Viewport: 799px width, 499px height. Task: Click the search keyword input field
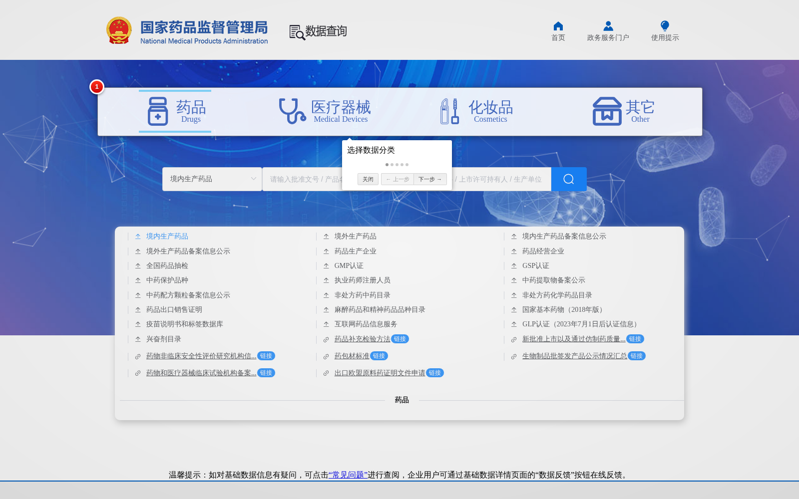[x=406, y=179]
